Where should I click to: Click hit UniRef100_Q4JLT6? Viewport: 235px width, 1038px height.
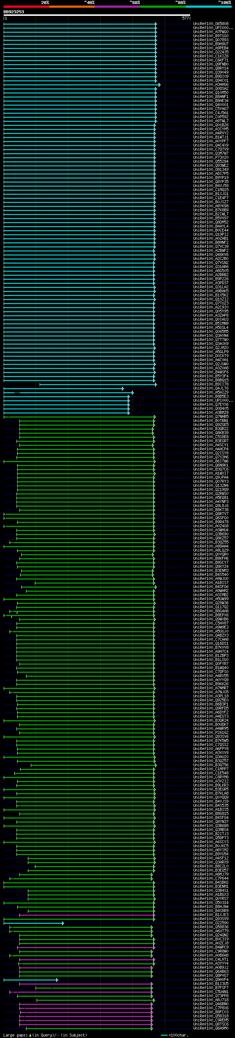(x=211, y=388)
